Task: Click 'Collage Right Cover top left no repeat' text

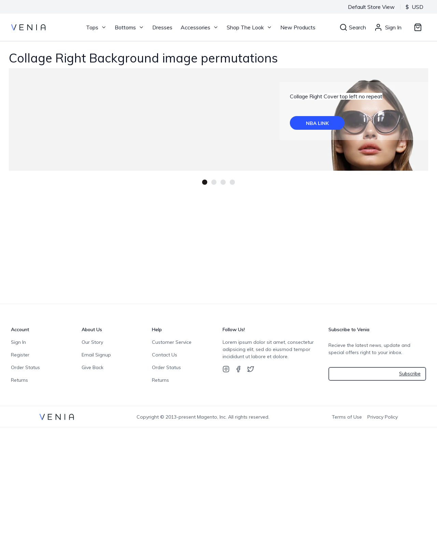Action: (336, 96)
